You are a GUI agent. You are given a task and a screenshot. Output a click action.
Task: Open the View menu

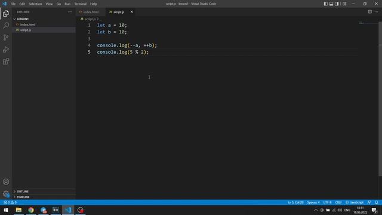[49, 4]
